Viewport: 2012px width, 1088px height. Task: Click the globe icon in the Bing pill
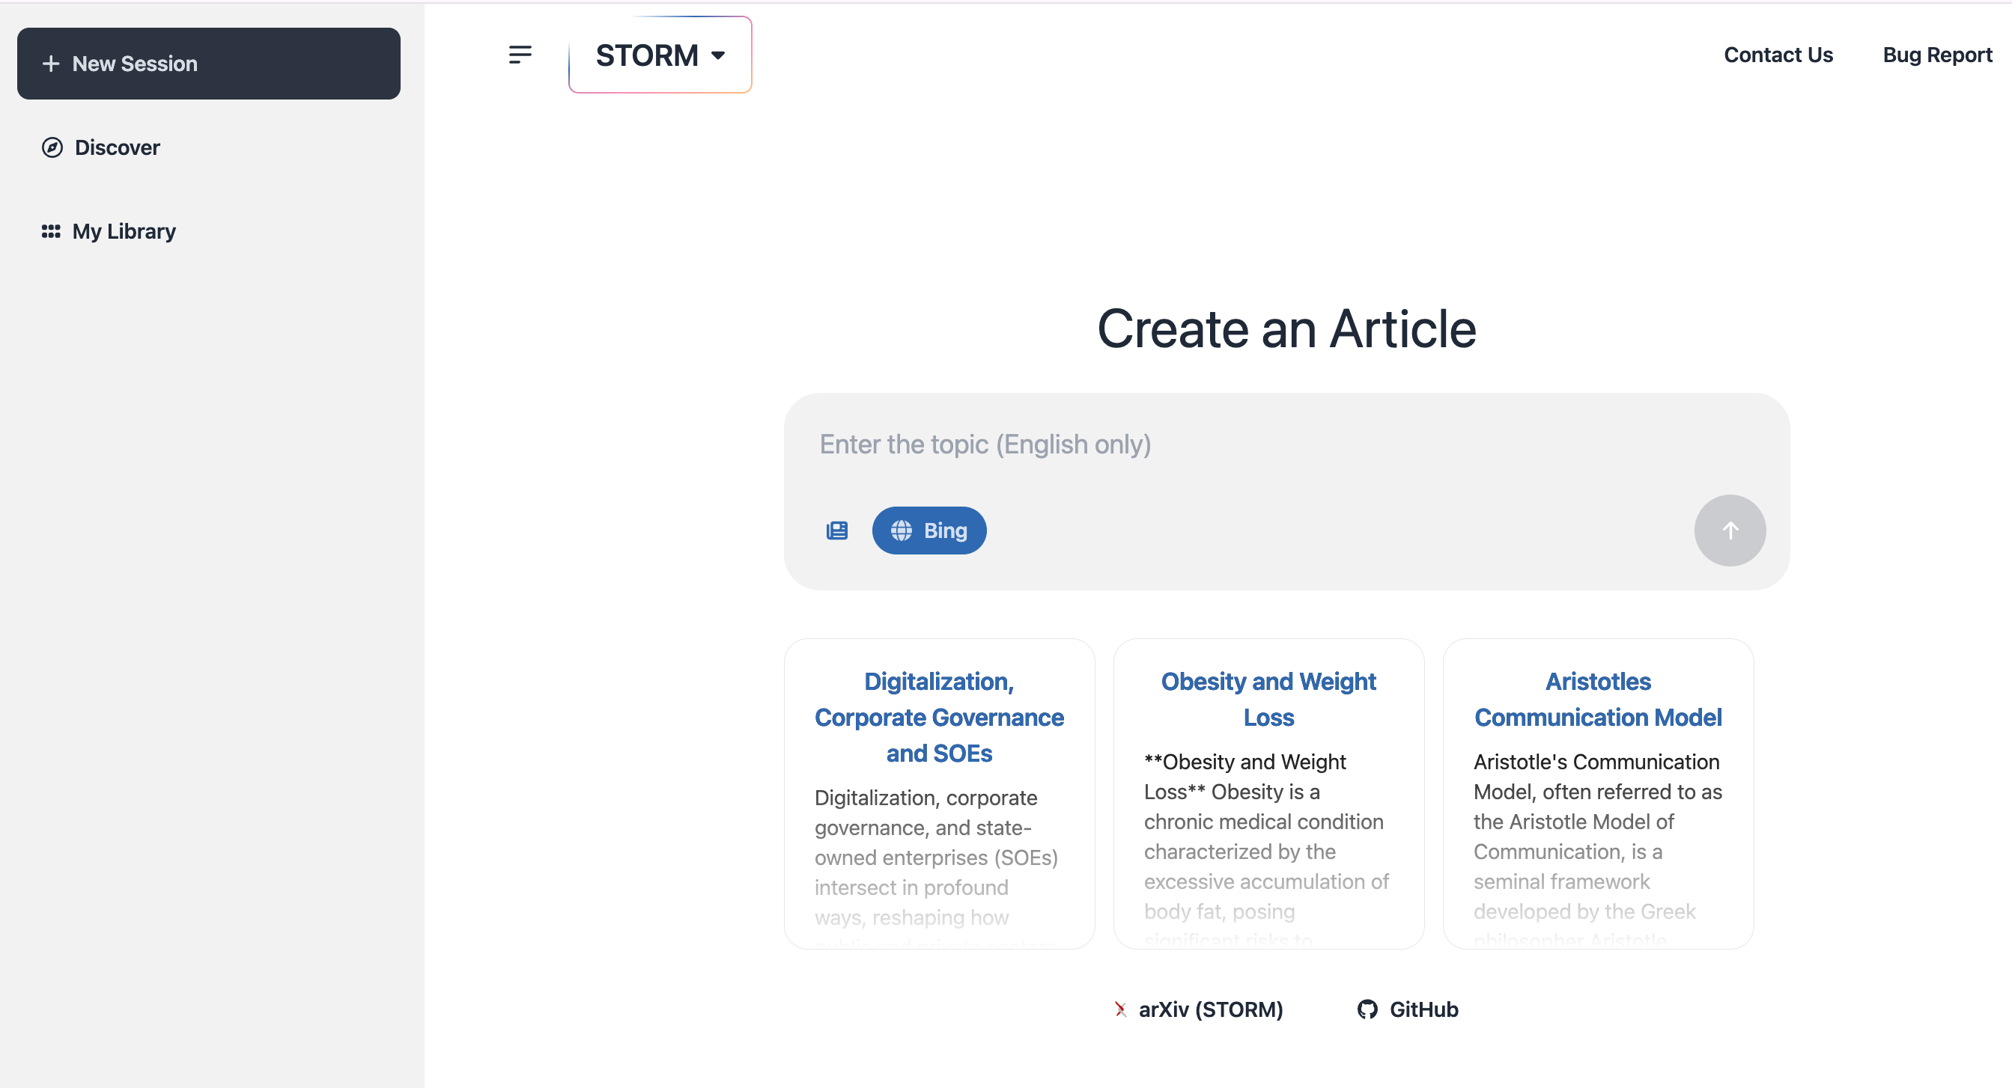902,531
